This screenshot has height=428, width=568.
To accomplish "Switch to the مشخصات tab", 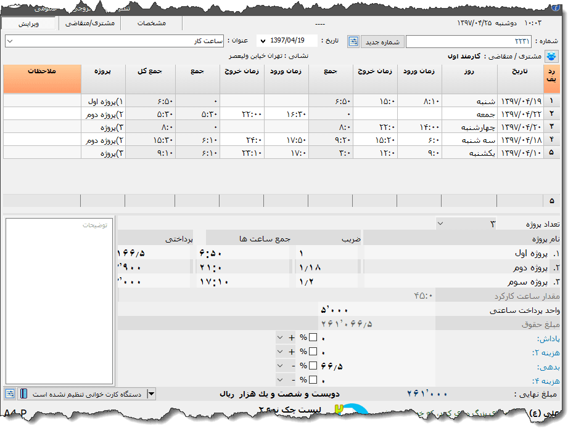I will pos(151,23).
